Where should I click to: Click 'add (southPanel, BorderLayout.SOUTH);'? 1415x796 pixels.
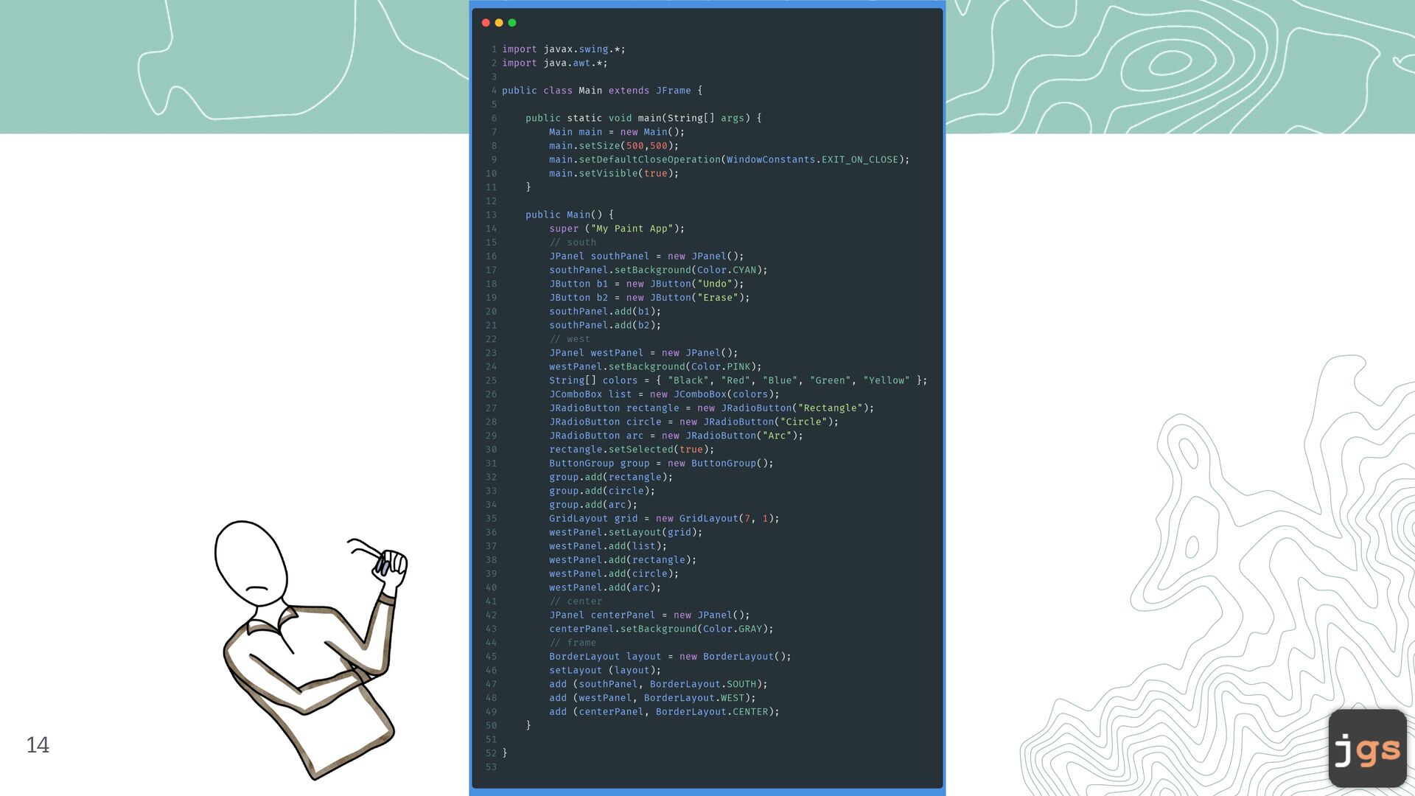(x=658, y=685)
